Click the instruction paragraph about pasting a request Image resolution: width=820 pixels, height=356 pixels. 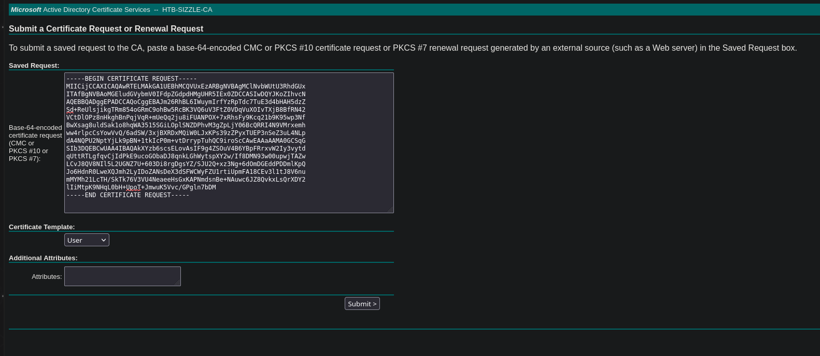[x=402, y=48]
